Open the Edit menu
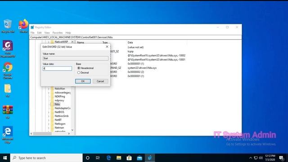288x162 pixels. click(x=39, y=33)
